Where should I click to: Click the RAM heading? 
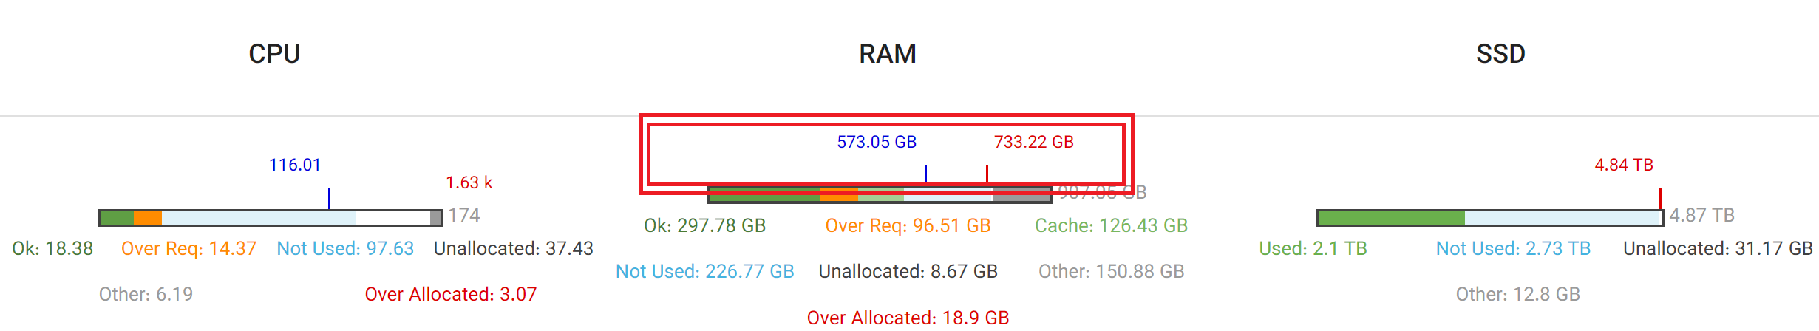click(888, 54)
